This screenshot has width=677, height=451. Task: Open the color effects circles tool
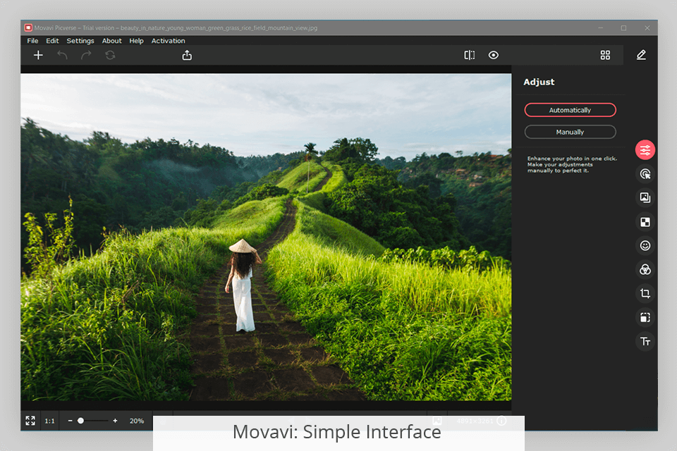(x=645, y=270)
